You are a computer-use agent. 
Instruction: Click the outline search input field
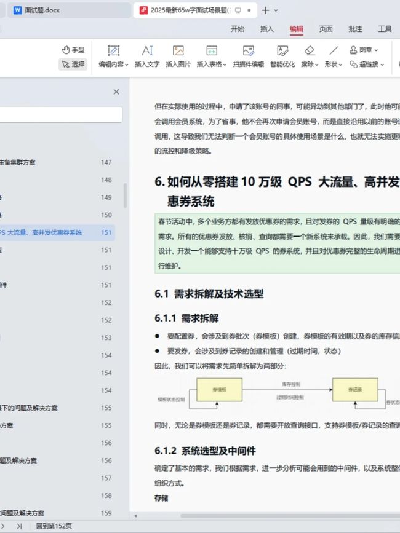(x=60, y=114)
